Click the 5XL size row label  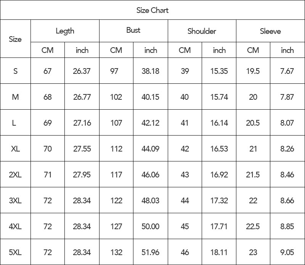pyautogui.click(x=15, y=252)
